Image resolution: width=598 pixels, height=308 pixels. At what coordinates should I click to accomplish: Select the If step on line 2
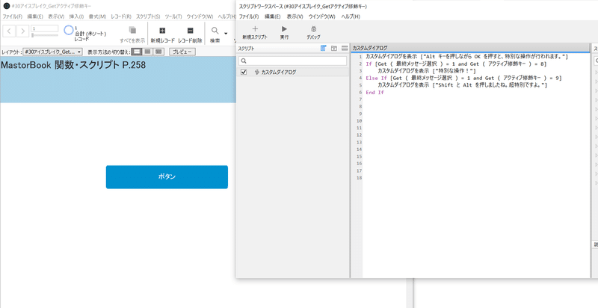click(456, 64)
